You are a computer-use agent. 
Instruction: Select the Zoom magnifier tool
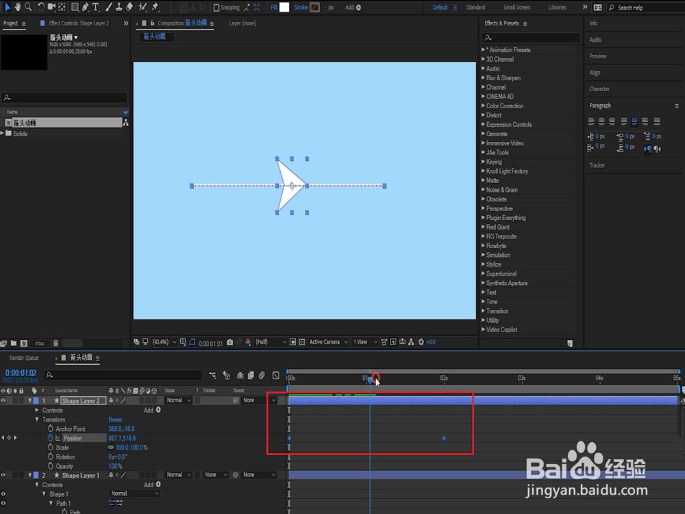[28, 7]
